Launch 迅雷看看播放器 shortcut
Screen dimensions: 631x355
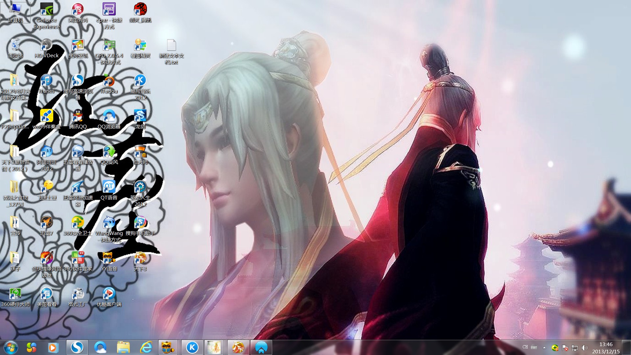78,158
